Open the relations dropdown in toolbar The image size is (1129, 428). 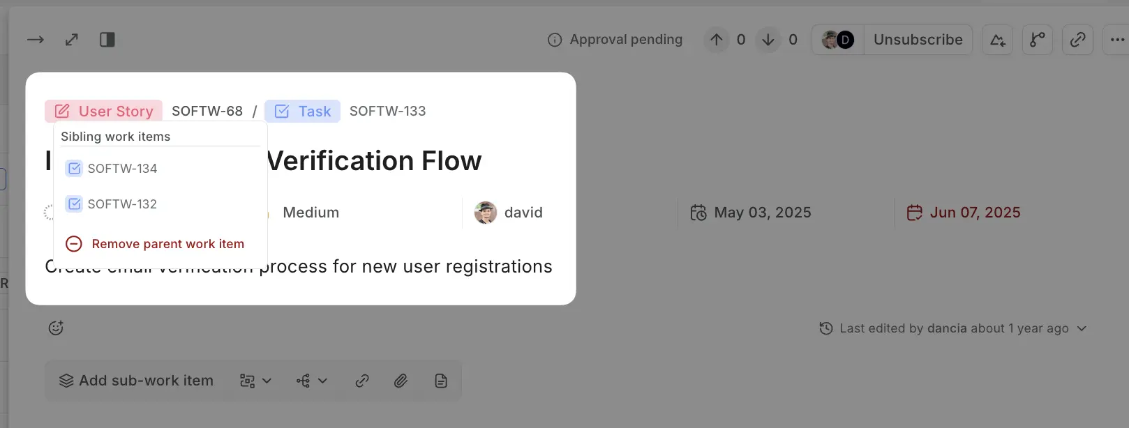(x=311, y=381)
